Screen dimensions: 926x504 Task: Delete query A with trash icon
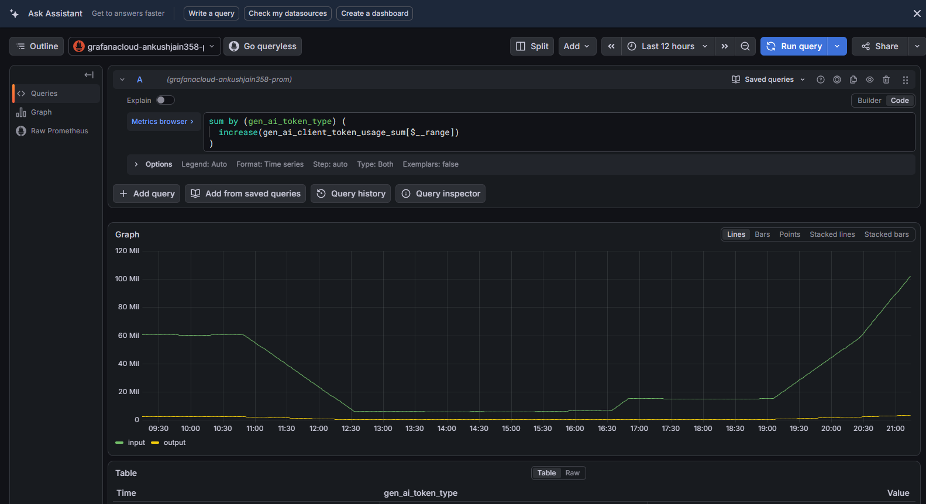pos(886,80)
